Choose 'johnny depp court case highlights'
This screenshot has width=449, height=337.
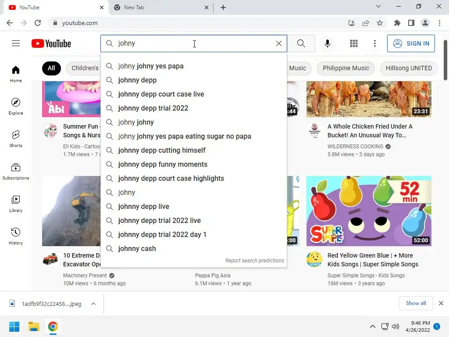194,179
